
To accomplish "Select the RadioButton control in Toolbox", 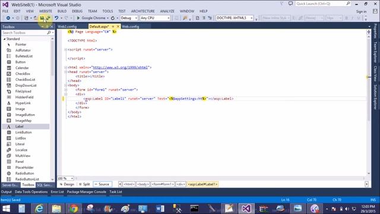I will pos(24,173).
